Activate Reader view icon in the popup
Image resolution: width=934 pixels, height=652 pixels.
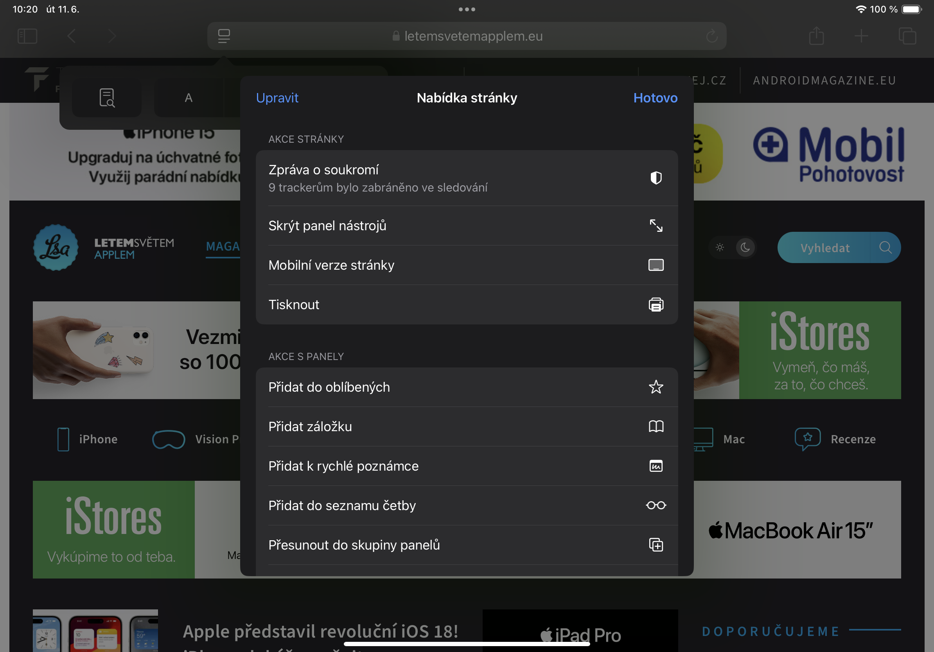pyautogui.click(x=106, y=97)
